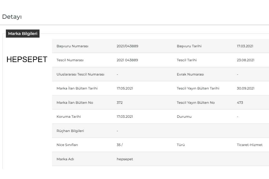Click the Uluslararası Tescil Numarası label
Viewport: 269px width, 179px height.
coord(80,74)
